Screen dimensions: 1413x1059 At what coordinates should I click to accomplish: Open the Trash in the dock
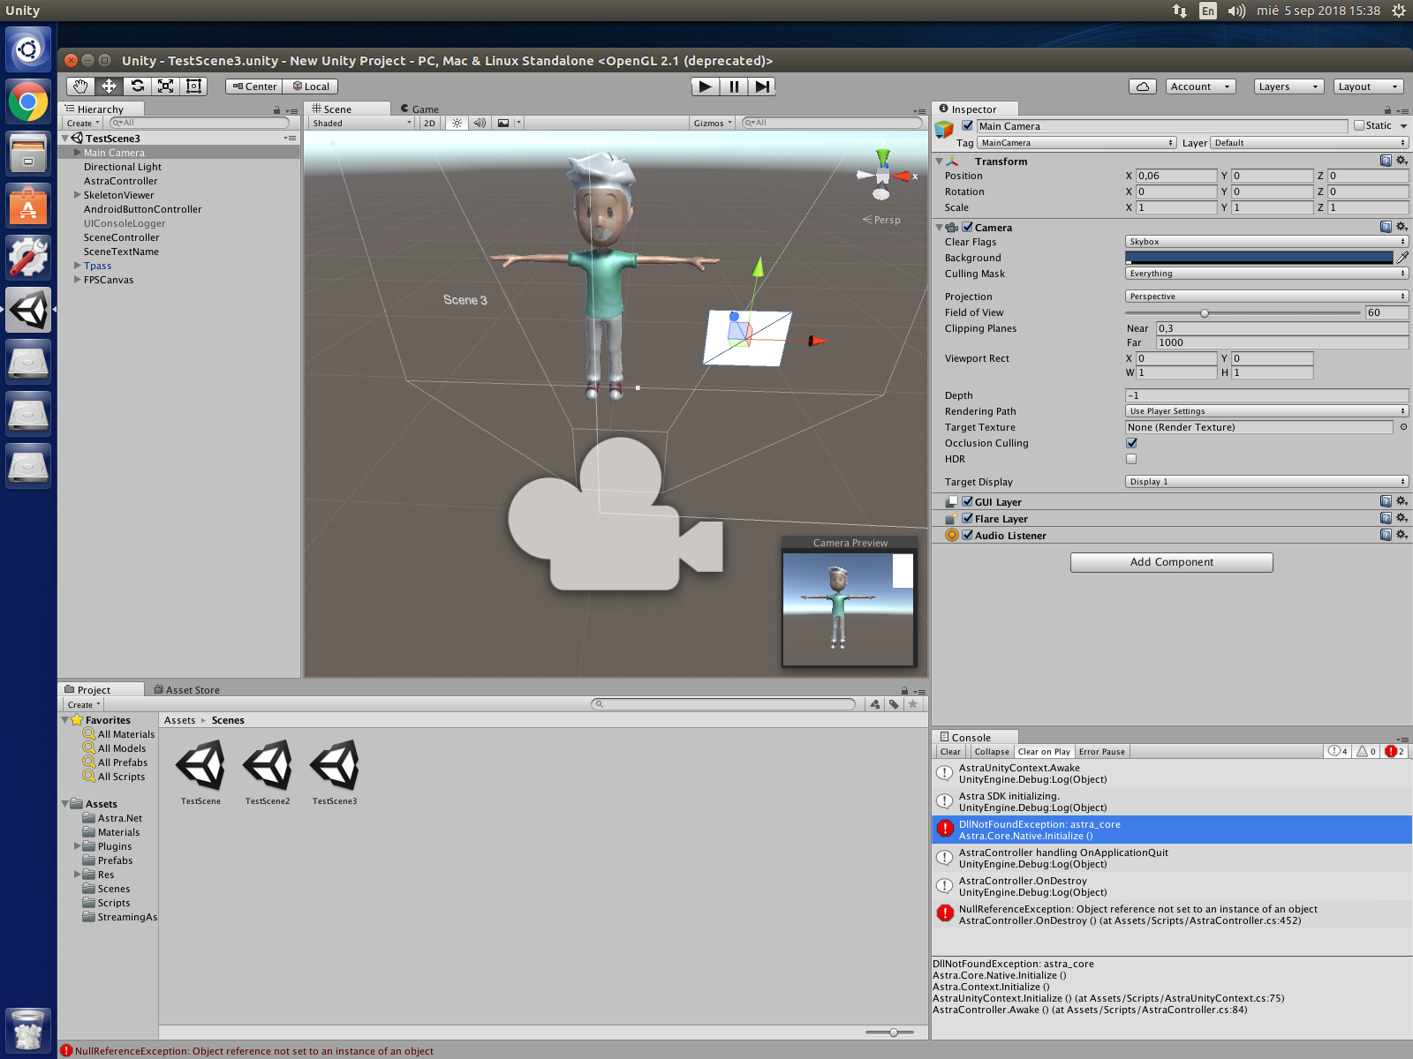point(28,1029)
